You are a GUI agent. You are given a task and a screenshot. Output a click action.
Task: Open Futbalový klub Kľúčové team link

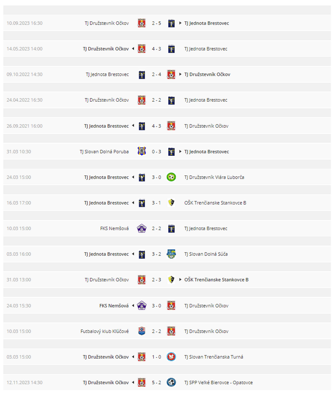pos(105,331)
